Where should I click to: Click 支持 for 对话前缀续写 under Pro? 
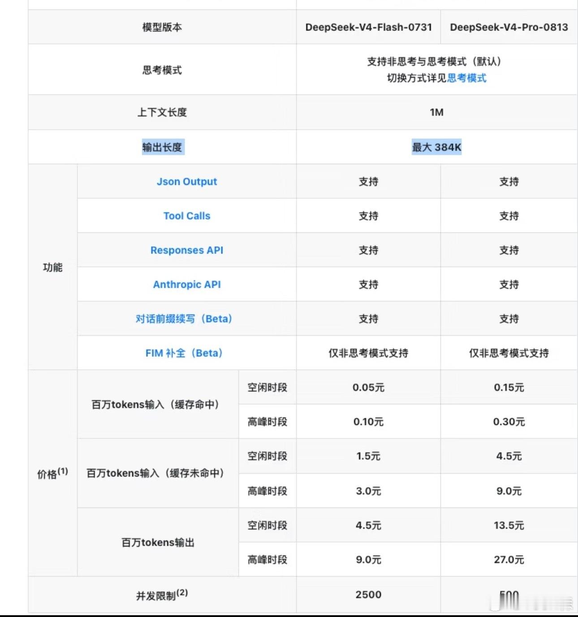tap(509, 319)
